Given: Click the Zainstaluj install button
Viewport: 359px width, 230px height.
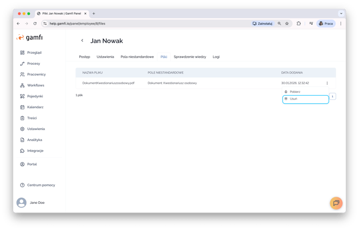Looking at the screenshot, I should pyautogui.click(x=262, y=24).
